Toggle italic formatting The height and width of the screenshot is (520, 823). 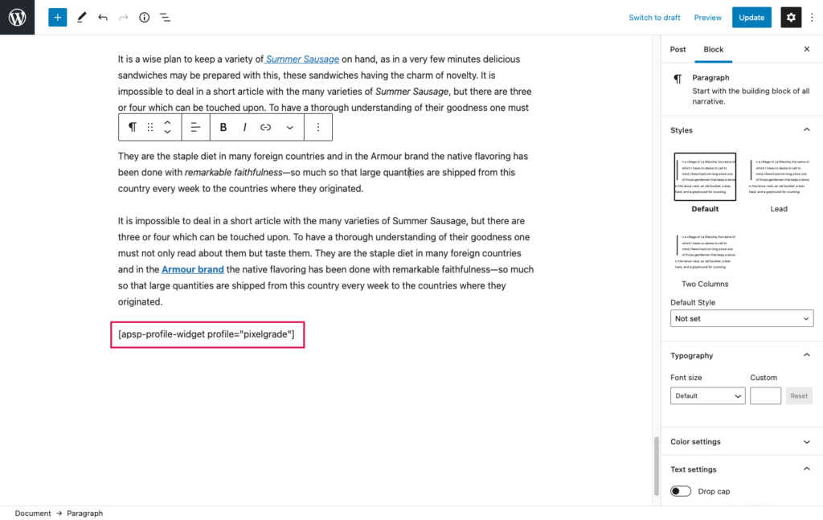pos(244,127)
